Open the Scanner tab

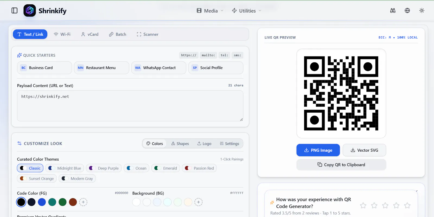[x=148, y=34]
